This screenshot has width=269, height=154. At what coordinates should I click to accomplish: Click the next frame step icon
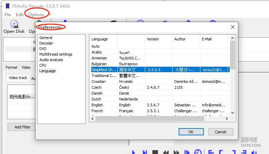(x=187, y=152)
